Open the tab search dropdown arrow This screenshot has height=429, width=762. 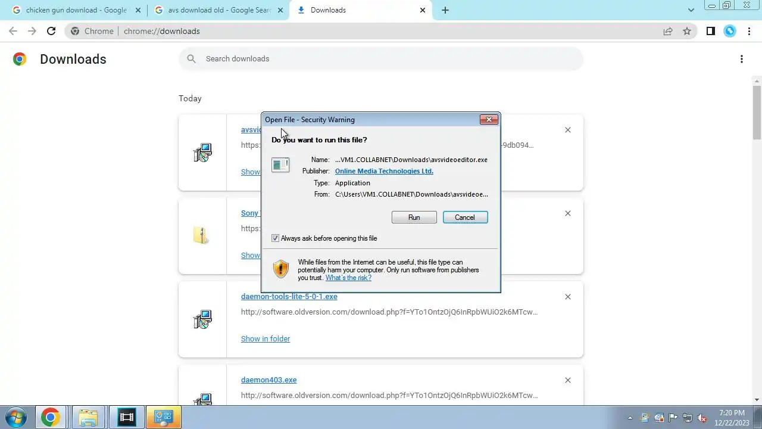(x=691, y=10)
